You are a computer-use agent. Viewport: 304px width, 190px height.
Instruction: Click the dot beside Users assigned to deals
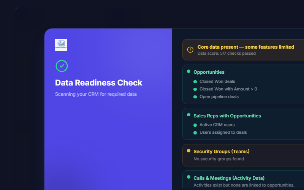click(195, 133)
